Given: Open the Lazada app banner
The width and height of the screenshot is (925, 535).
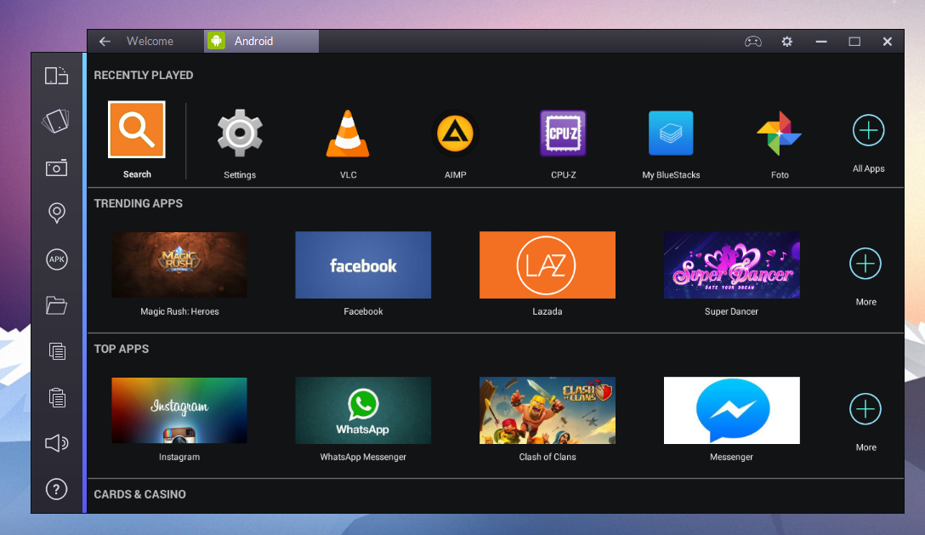Looking at the screenshot, I should [548, 265].
